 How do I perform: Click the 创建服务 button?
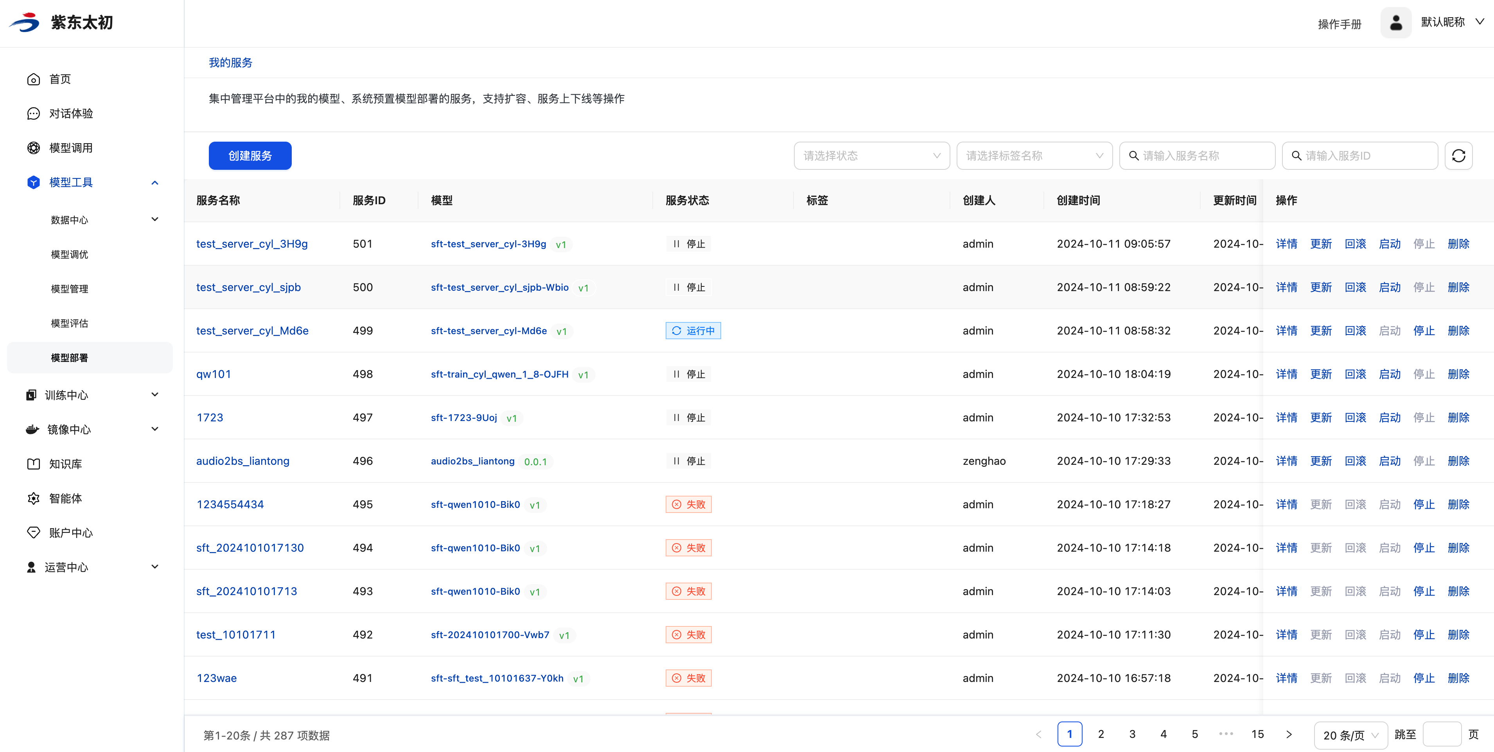tap(250, 155)
